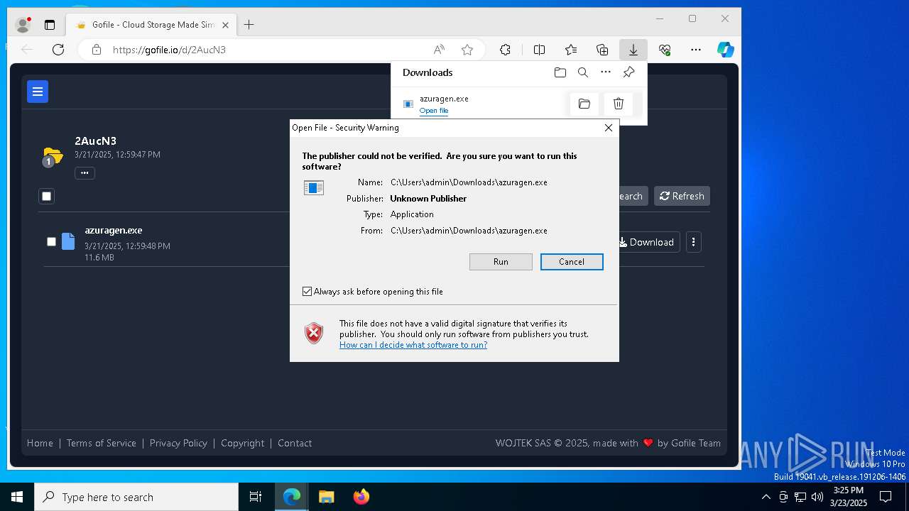This screenshot has height=511, width=909.
Task: Add this page to favorites
Action: 467,50
